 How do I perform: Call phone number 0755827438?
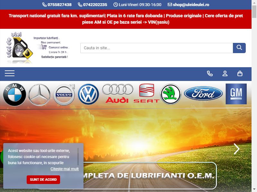coord(57,5)
